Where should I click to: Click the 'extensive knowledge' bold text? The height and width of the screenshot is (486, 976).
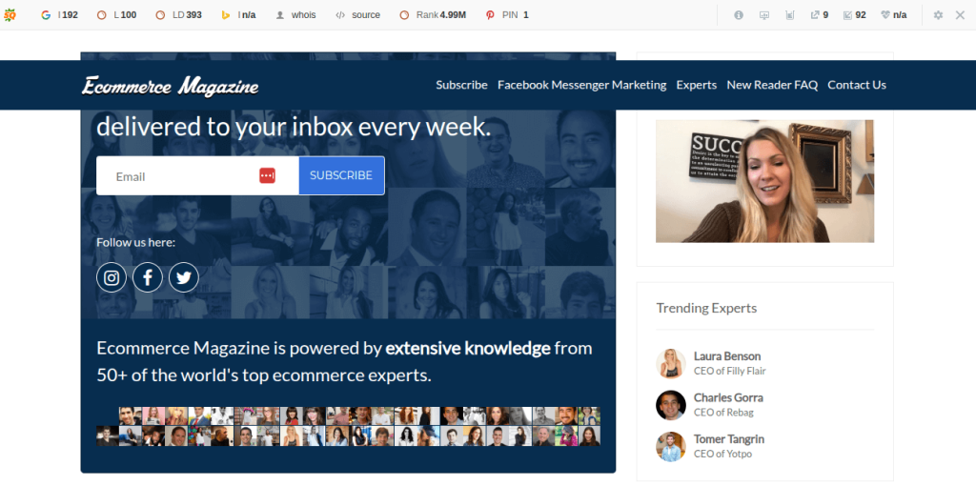pyautogui.click(x=468, y=349)
